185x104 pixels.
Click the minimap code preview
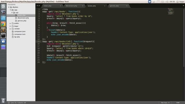171,11
